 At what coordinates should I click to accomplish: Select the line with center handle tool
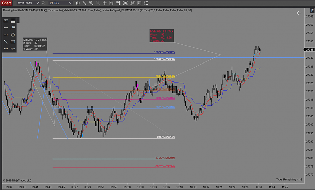coord(13,49)
